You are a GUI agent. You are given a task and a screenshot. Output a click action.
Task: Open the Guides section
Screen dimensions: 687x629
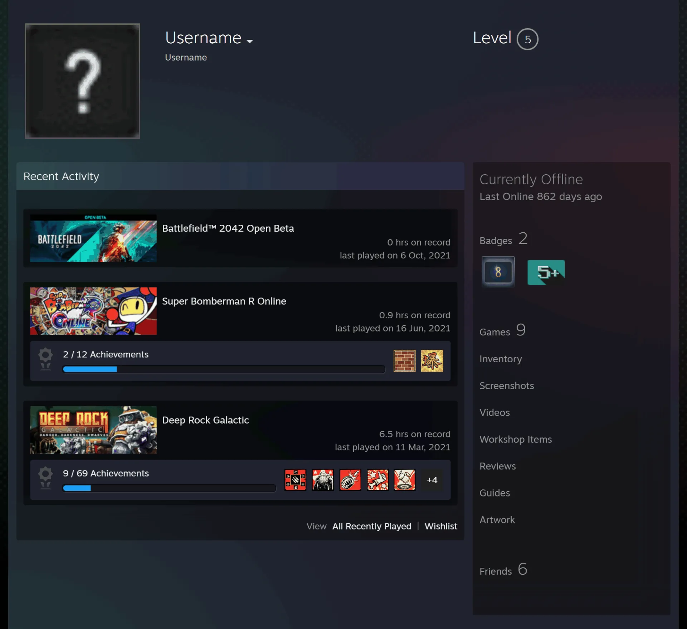494,493
